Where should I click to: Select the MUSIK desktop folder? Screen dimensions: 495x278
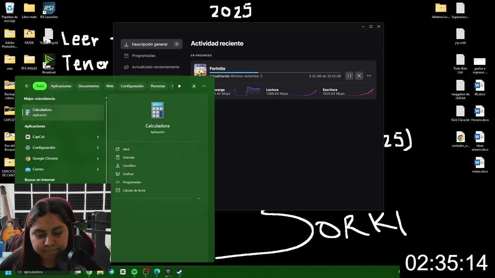[x=29, y=37]
